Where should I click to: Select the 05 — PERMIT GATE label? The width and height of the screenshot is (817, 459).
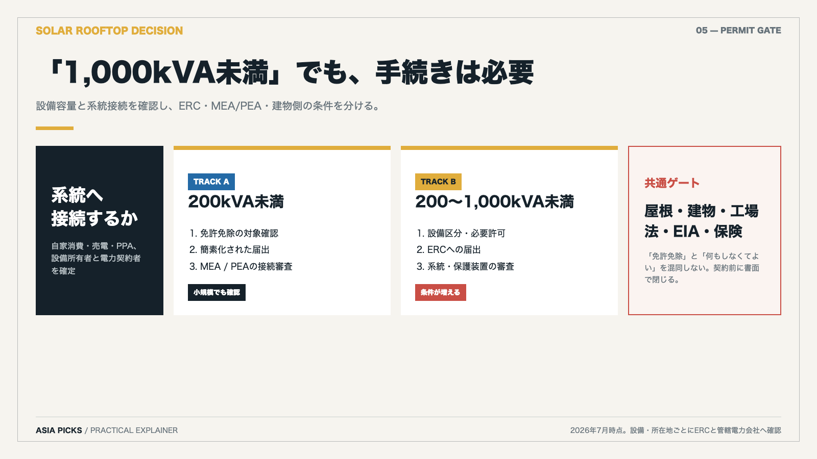(738, 31)
